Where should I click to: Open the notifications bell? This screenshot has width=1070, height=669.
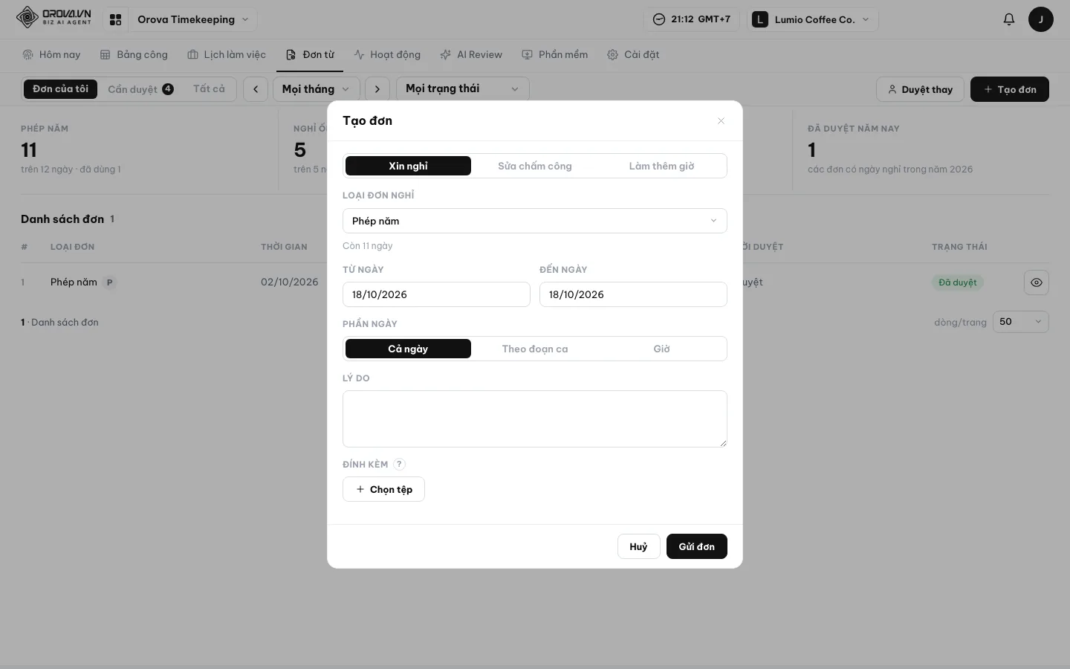[1008, 19]
